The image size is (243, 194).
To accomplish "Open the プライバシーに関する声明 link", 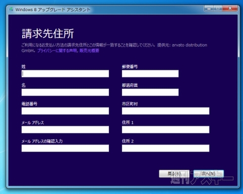I will tap(57, 51).
